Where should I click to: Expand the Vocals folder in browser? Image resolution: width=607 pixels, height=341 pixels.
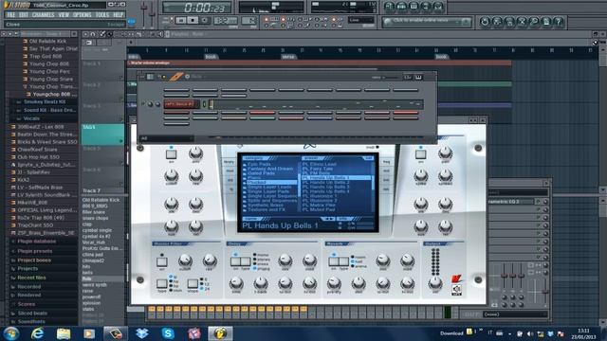[x=31, y=118]
